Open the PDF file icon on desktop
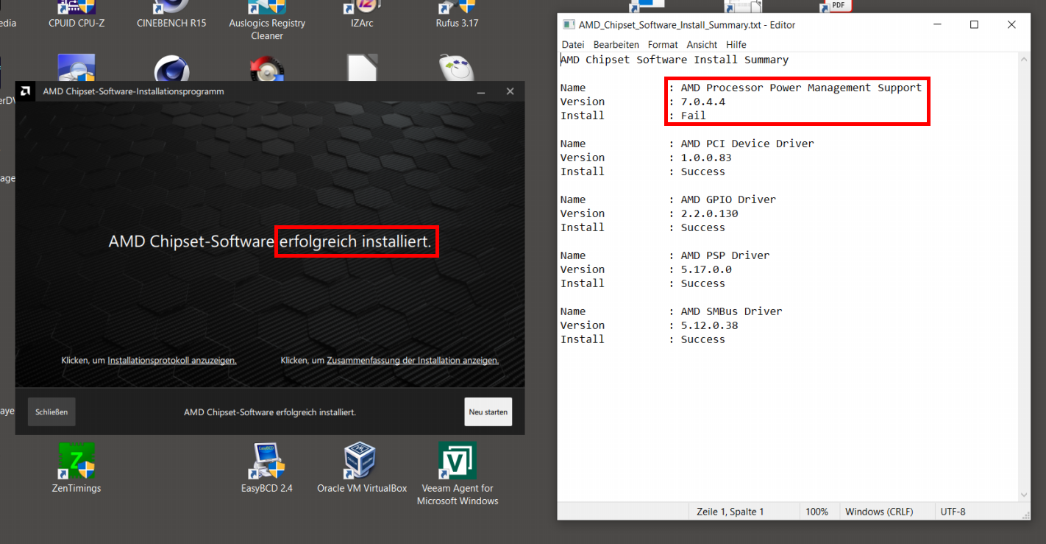Image resolution: width=1046 pixels, height=544 pixels. [836, 6]
